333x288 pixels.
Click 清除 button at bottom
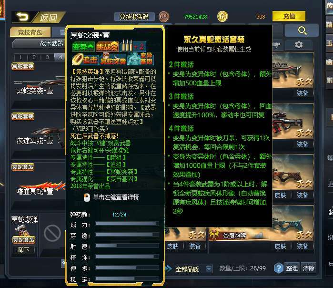pos(309,268)
